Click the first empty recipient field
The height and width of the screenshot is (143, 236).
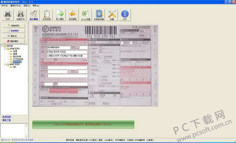point(67,67)
